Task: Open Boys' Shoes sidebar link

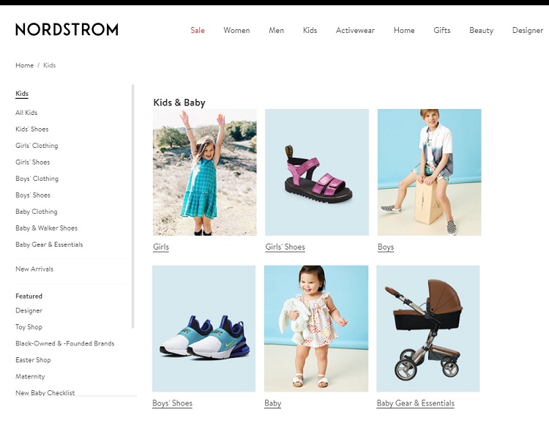Action: [33, 195]
